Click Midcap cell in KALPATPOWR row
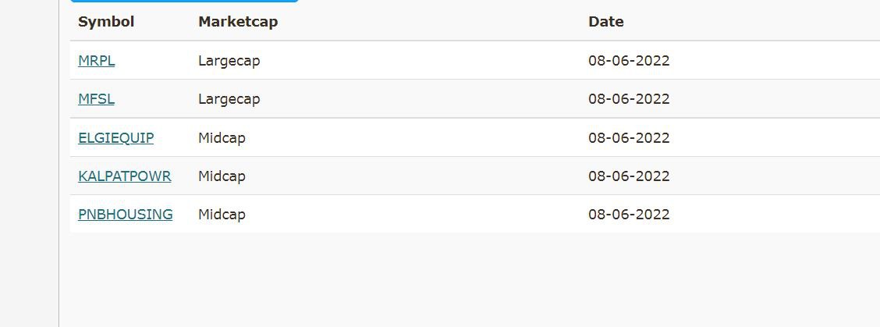 tap(222, 176)
